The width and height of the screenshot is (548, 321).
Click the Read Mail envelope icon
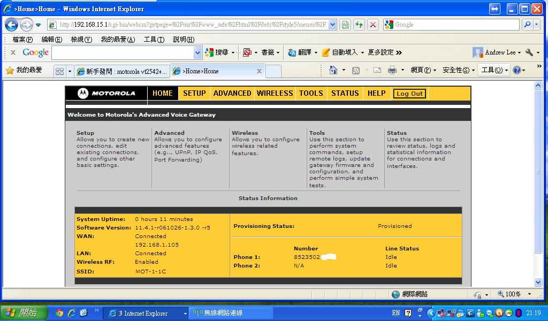pos(377,70)
